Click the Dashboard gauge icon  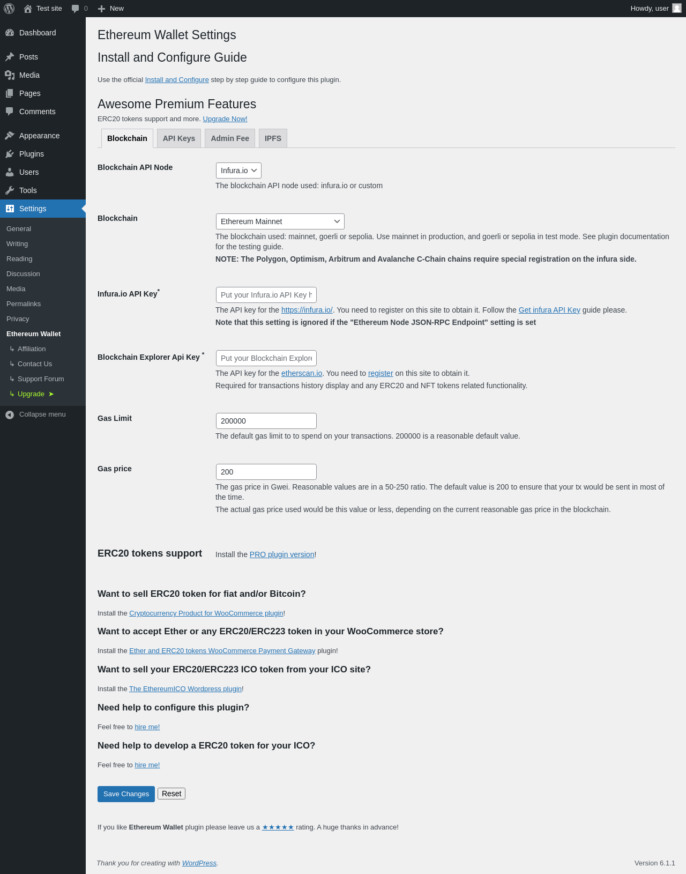[10, 33]
